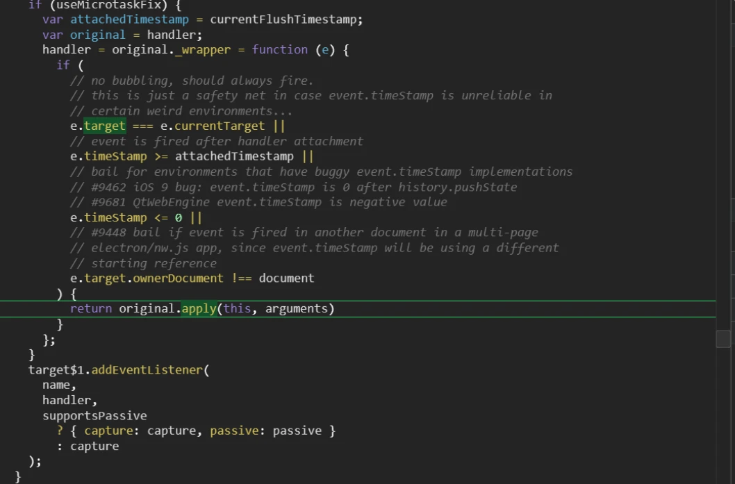Click 'attachedTimestamp' in the var declaration
The image size is (735, 484).
coord(129,19)
